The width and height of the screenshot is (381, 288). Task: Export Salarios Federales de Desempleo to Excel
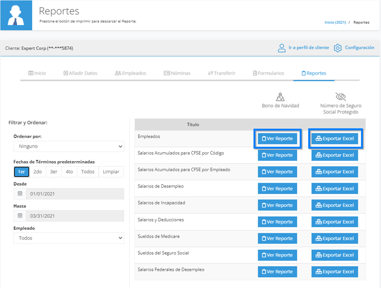335,272
